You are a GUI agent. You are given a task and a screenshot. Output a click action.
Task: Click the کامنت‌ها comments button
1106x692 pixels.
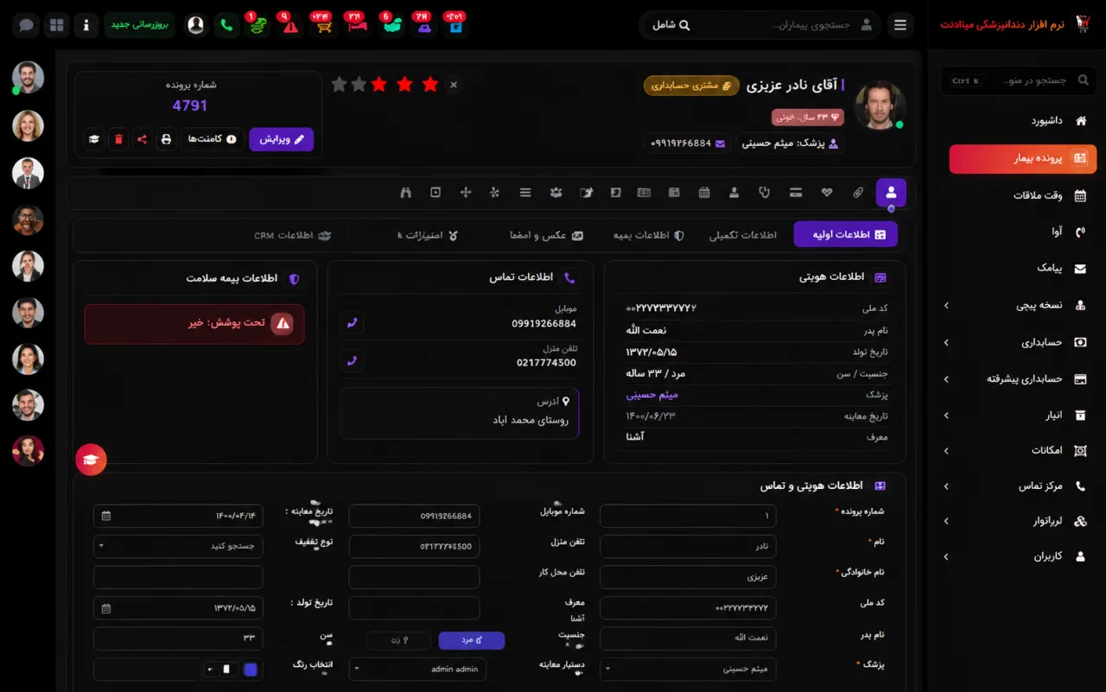212,139
